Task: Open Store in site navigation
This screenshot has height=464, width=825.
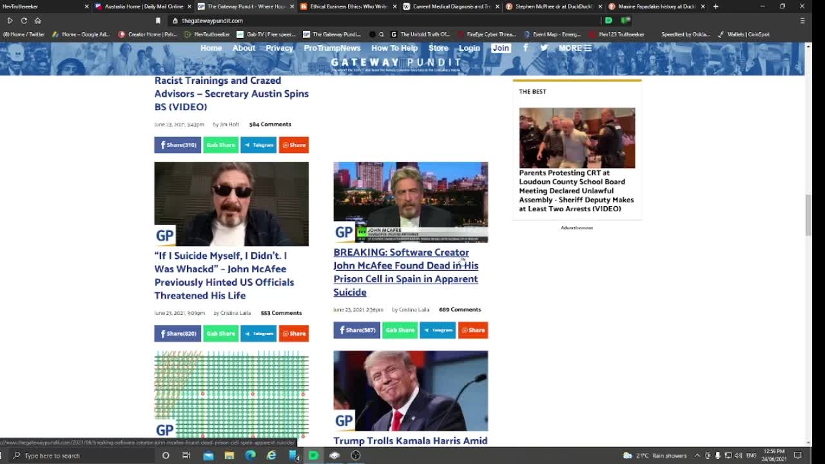Action: click(x=438, y=48)
